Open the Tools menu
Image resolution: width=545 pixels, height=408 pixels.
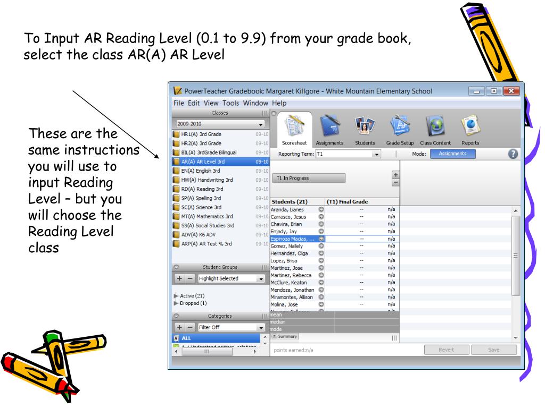point(231,103)
